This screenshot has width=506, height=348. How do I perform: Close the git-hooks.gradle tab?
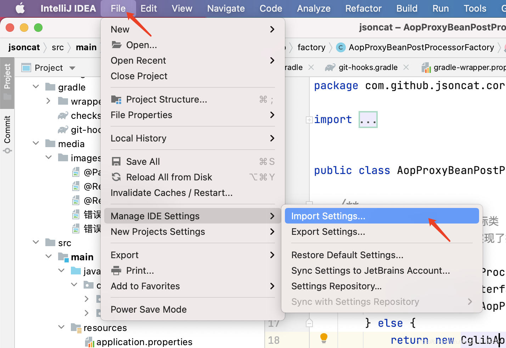(406, 67)
